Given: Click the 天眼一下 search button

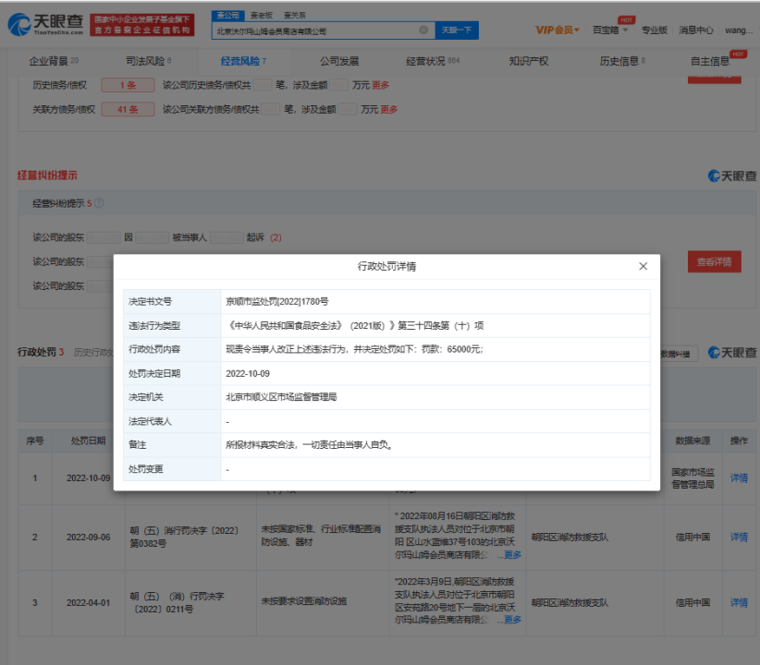Looking at the screenshot, I should [x=456, y=30].
